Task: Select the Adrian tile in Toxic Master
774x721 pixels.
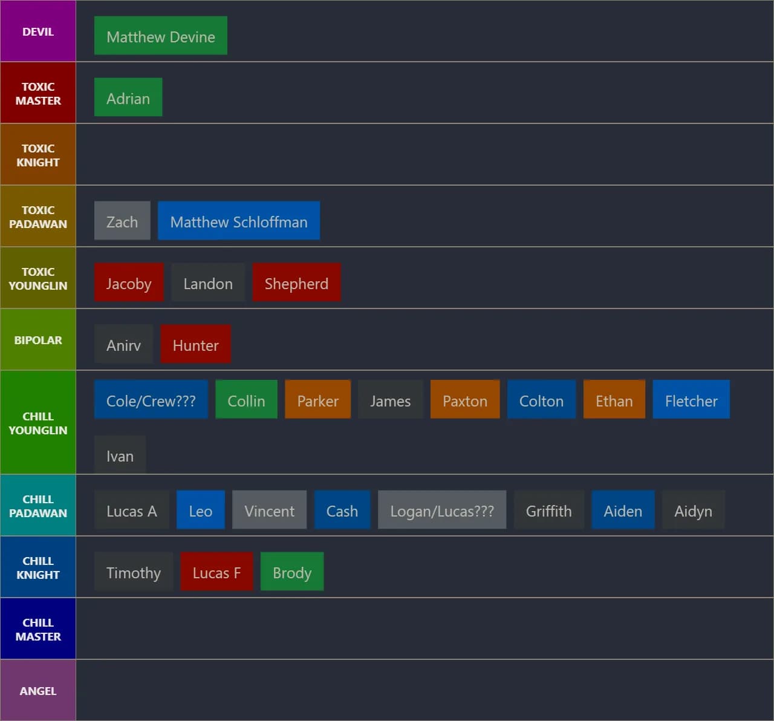Action: (128, 98)
